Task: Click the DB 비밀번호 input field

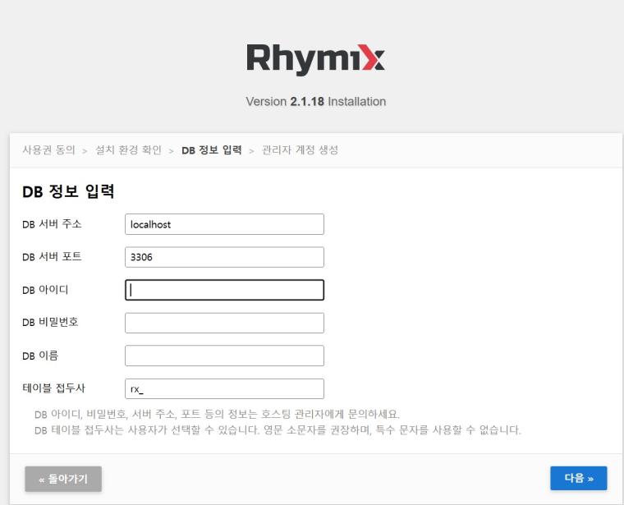Action: (x=224, y=323)
